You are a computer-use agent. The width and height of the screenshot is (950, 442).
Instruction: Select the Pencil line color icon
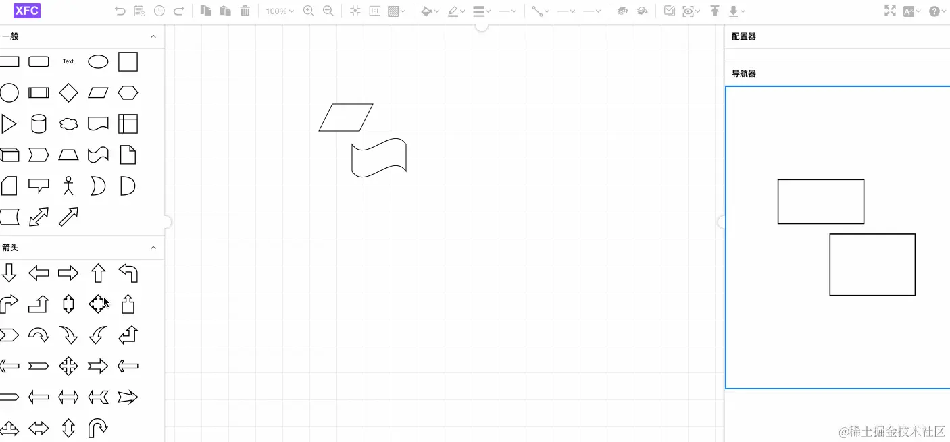point(454,11)
